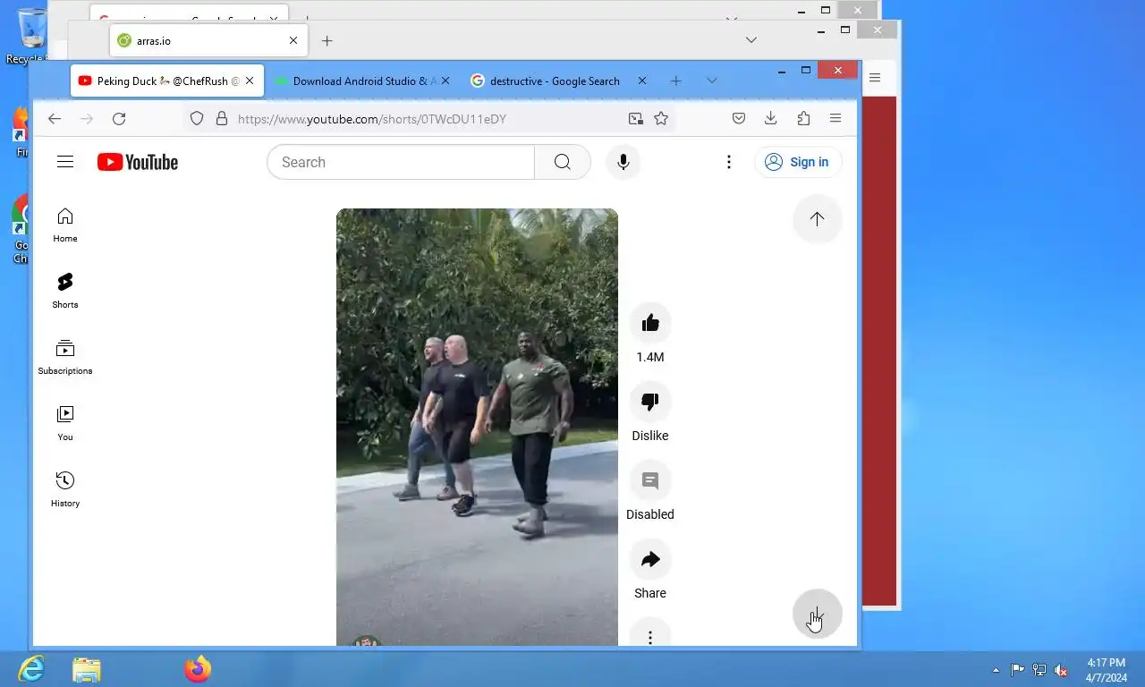This screenshot has width=1145, height=687.
Task: Switch to Download Android Studio tab
Action: tap(365, 81)
